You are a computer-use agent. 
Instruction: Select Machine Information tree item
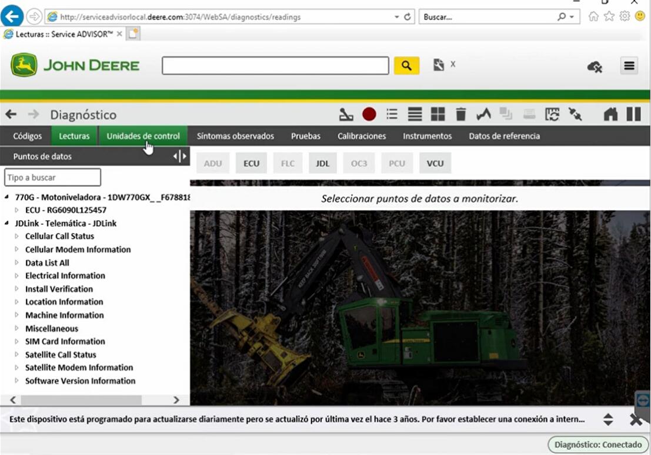coord(64,315)
